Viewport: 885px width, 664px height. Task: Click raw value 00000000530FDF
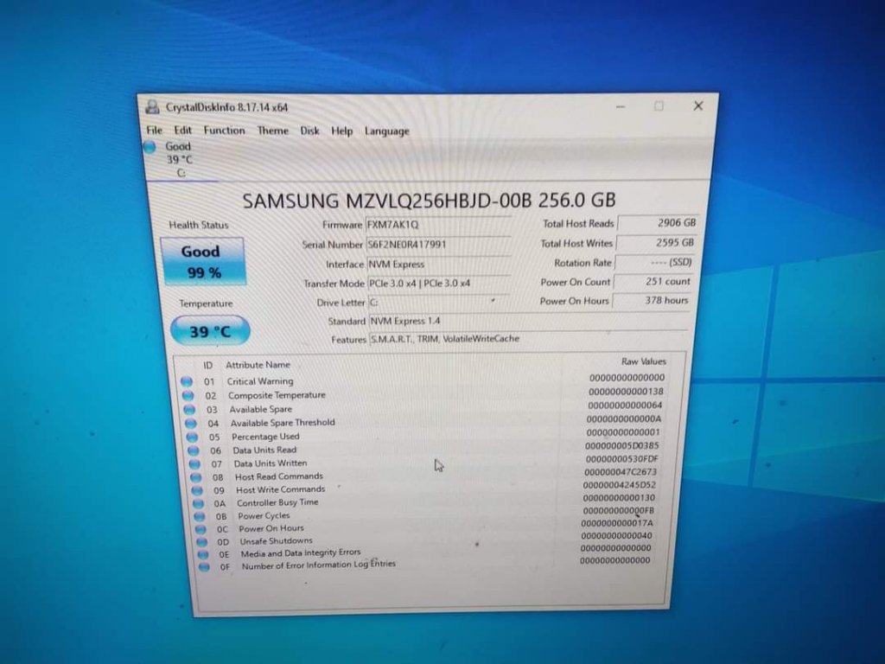pyautogui.click(x=621, y=459)
